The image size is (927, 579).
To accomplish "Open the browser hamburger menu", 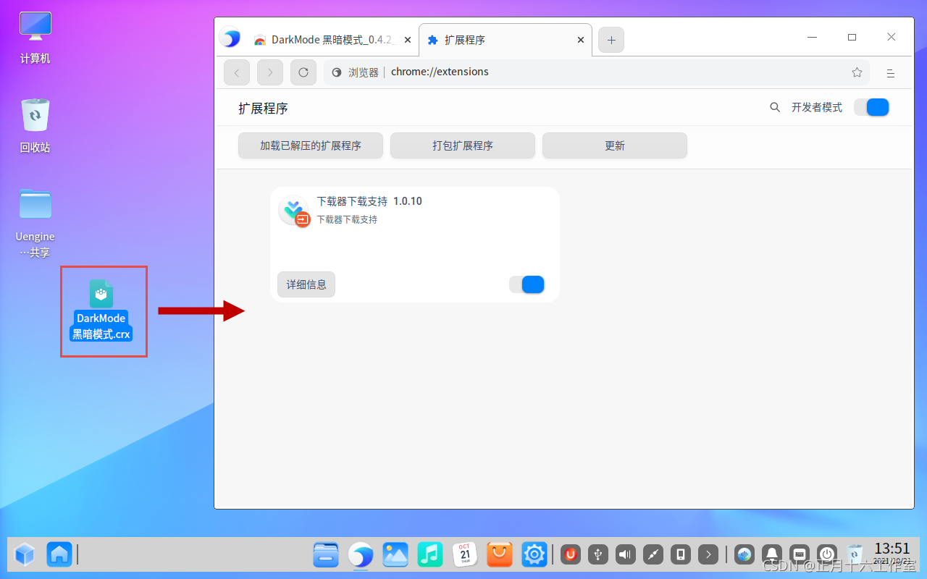I will coord(891,73).
